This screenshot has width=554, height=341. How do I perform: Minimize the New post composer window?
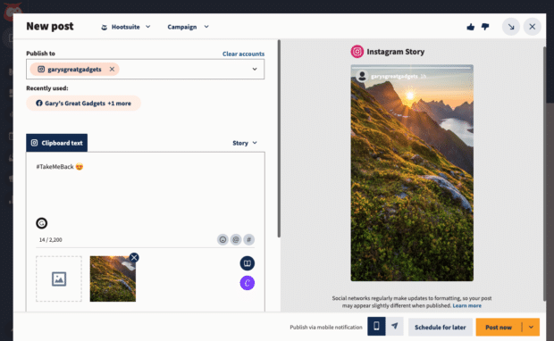(511, 27)
